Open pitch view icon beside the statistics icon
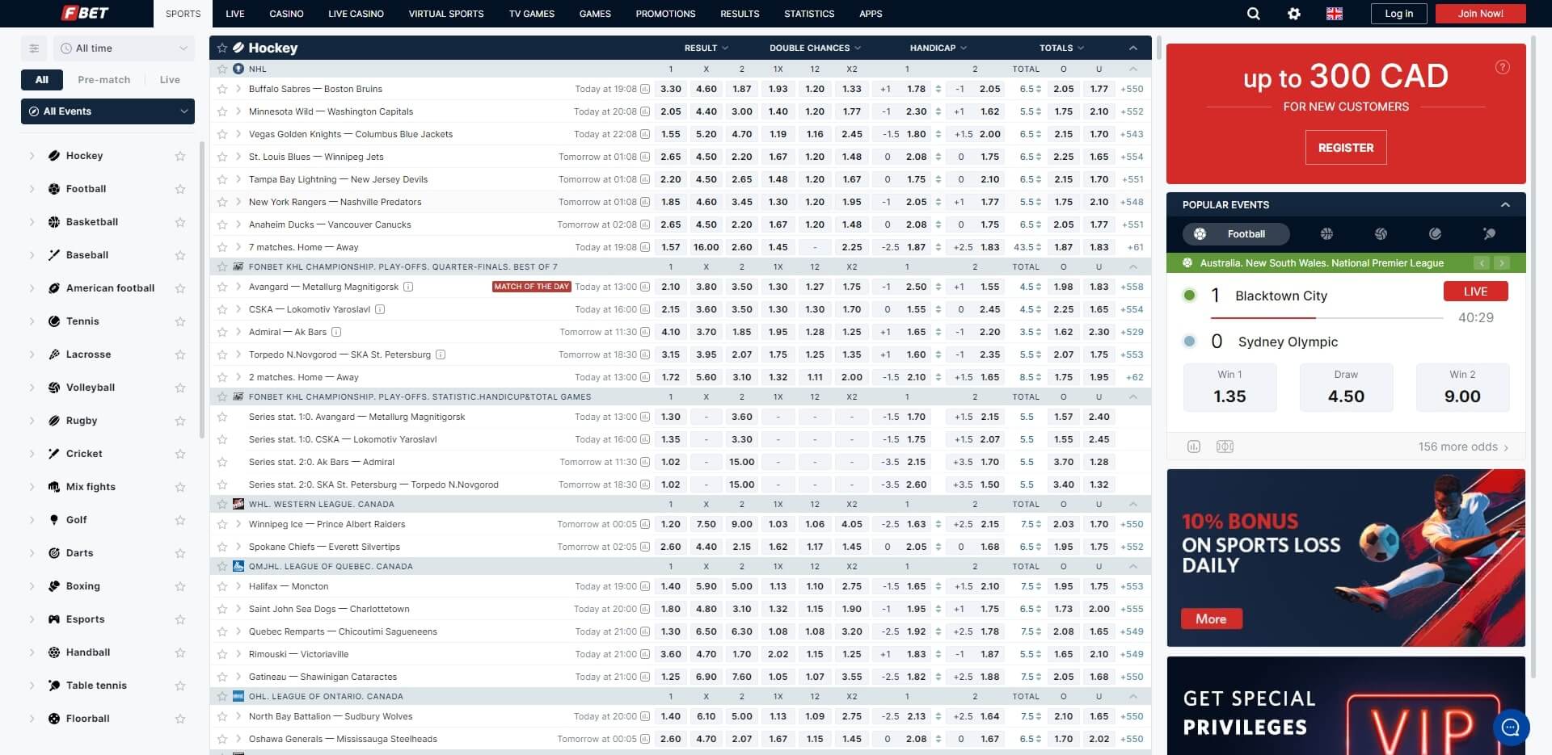This screenshot has width=1552, height=755. point(1225,447)
